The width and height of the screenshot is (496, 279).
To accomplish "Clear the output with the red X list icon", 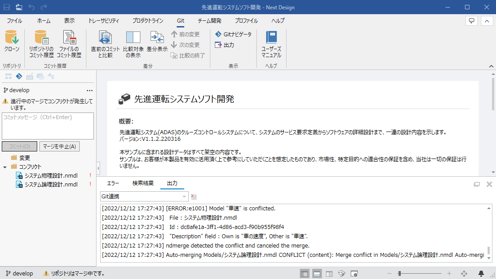I will tap(194, 197).
